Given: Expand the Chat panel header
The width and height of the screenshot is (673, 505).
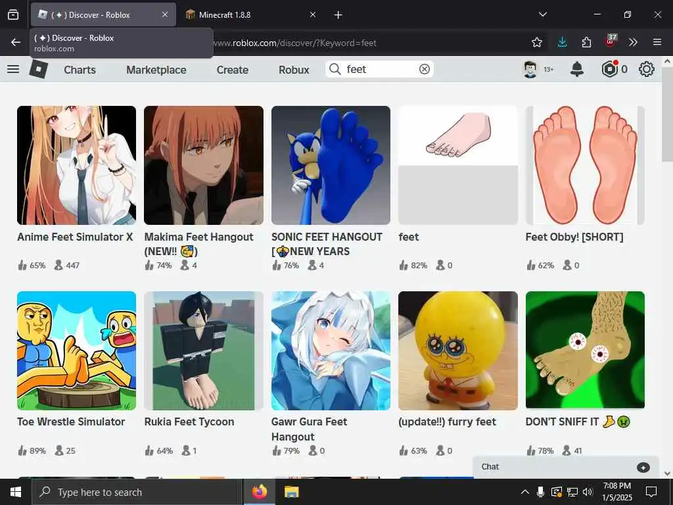Looking at the screenshot, I should pos(566,467).
